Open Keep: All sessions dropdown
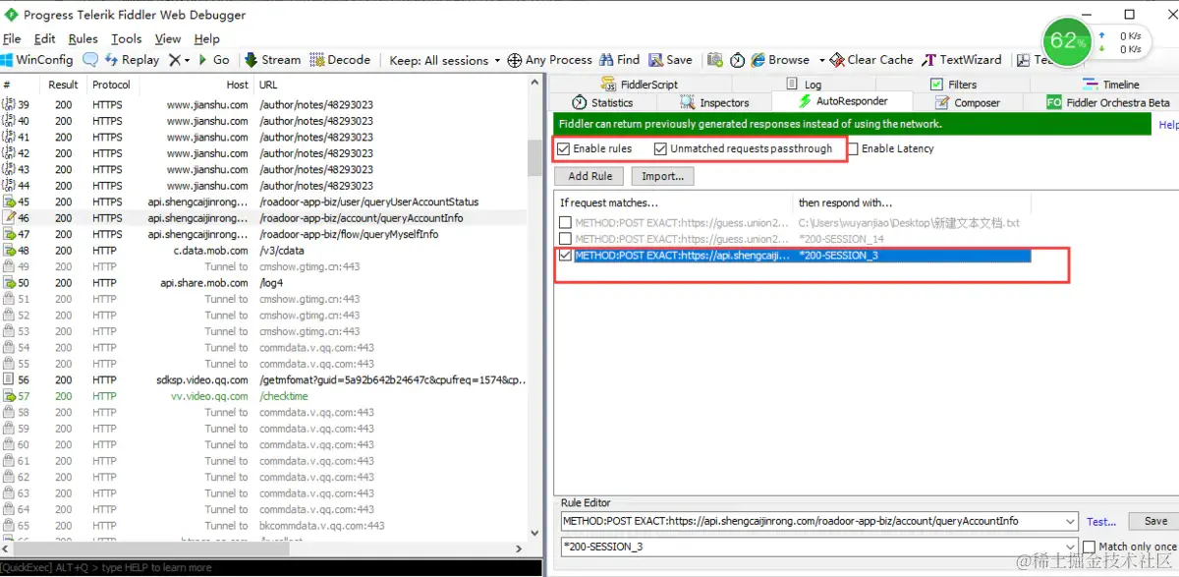The width and height of the screenshot is (1179, 577). tap(445, 60)
